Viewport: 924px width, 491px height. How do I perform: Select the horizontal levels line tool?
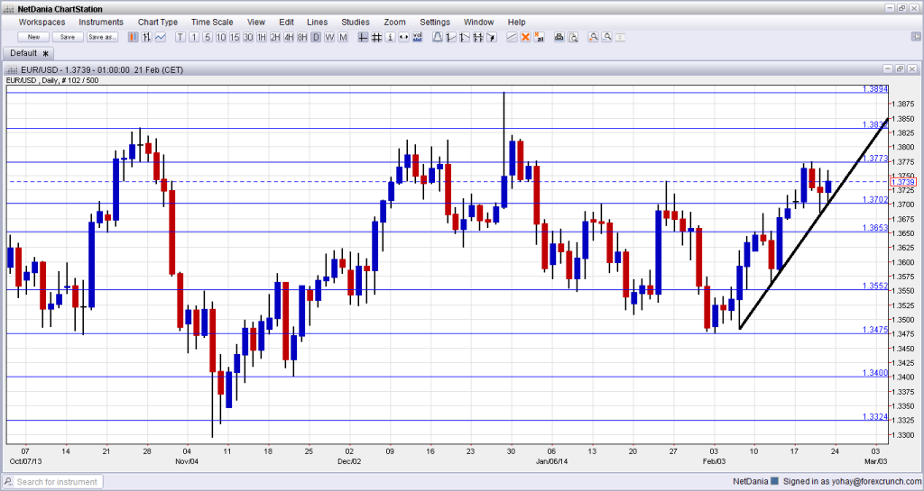[x=478, y=37]
